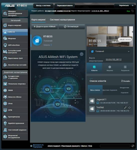
Task: Click the link icon next to TestNet
Action: (x=125, y=107)
